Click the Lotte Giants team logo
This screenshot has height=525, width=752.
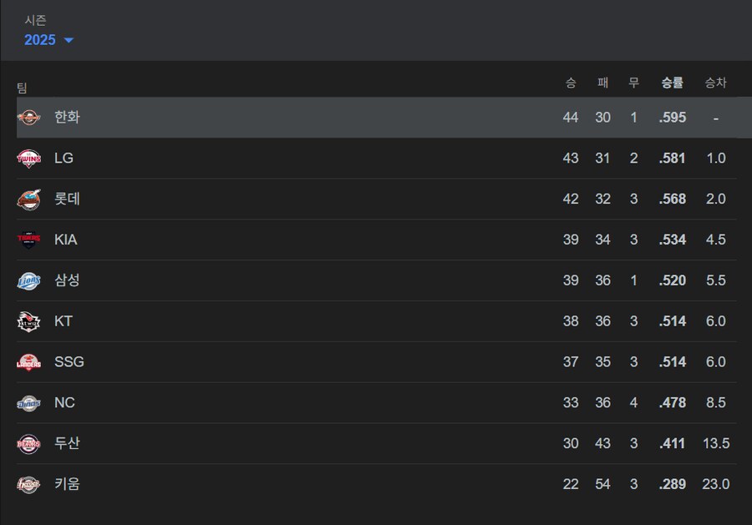click(28, 199)
